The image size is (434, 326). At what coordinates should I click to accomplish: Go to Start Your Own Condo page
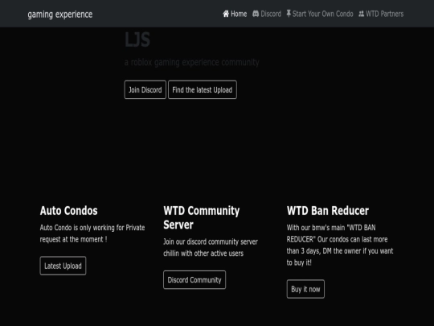320,14
